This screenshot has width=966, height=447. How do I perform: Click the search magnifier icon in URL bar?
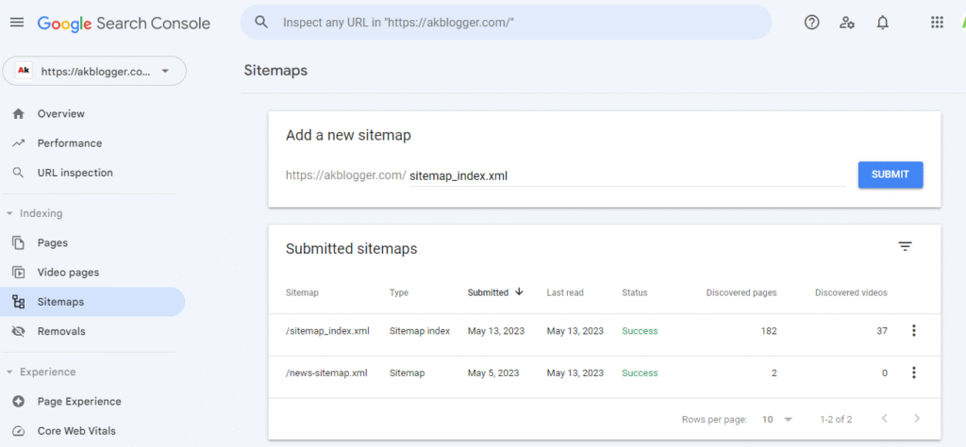pos(261,23)
